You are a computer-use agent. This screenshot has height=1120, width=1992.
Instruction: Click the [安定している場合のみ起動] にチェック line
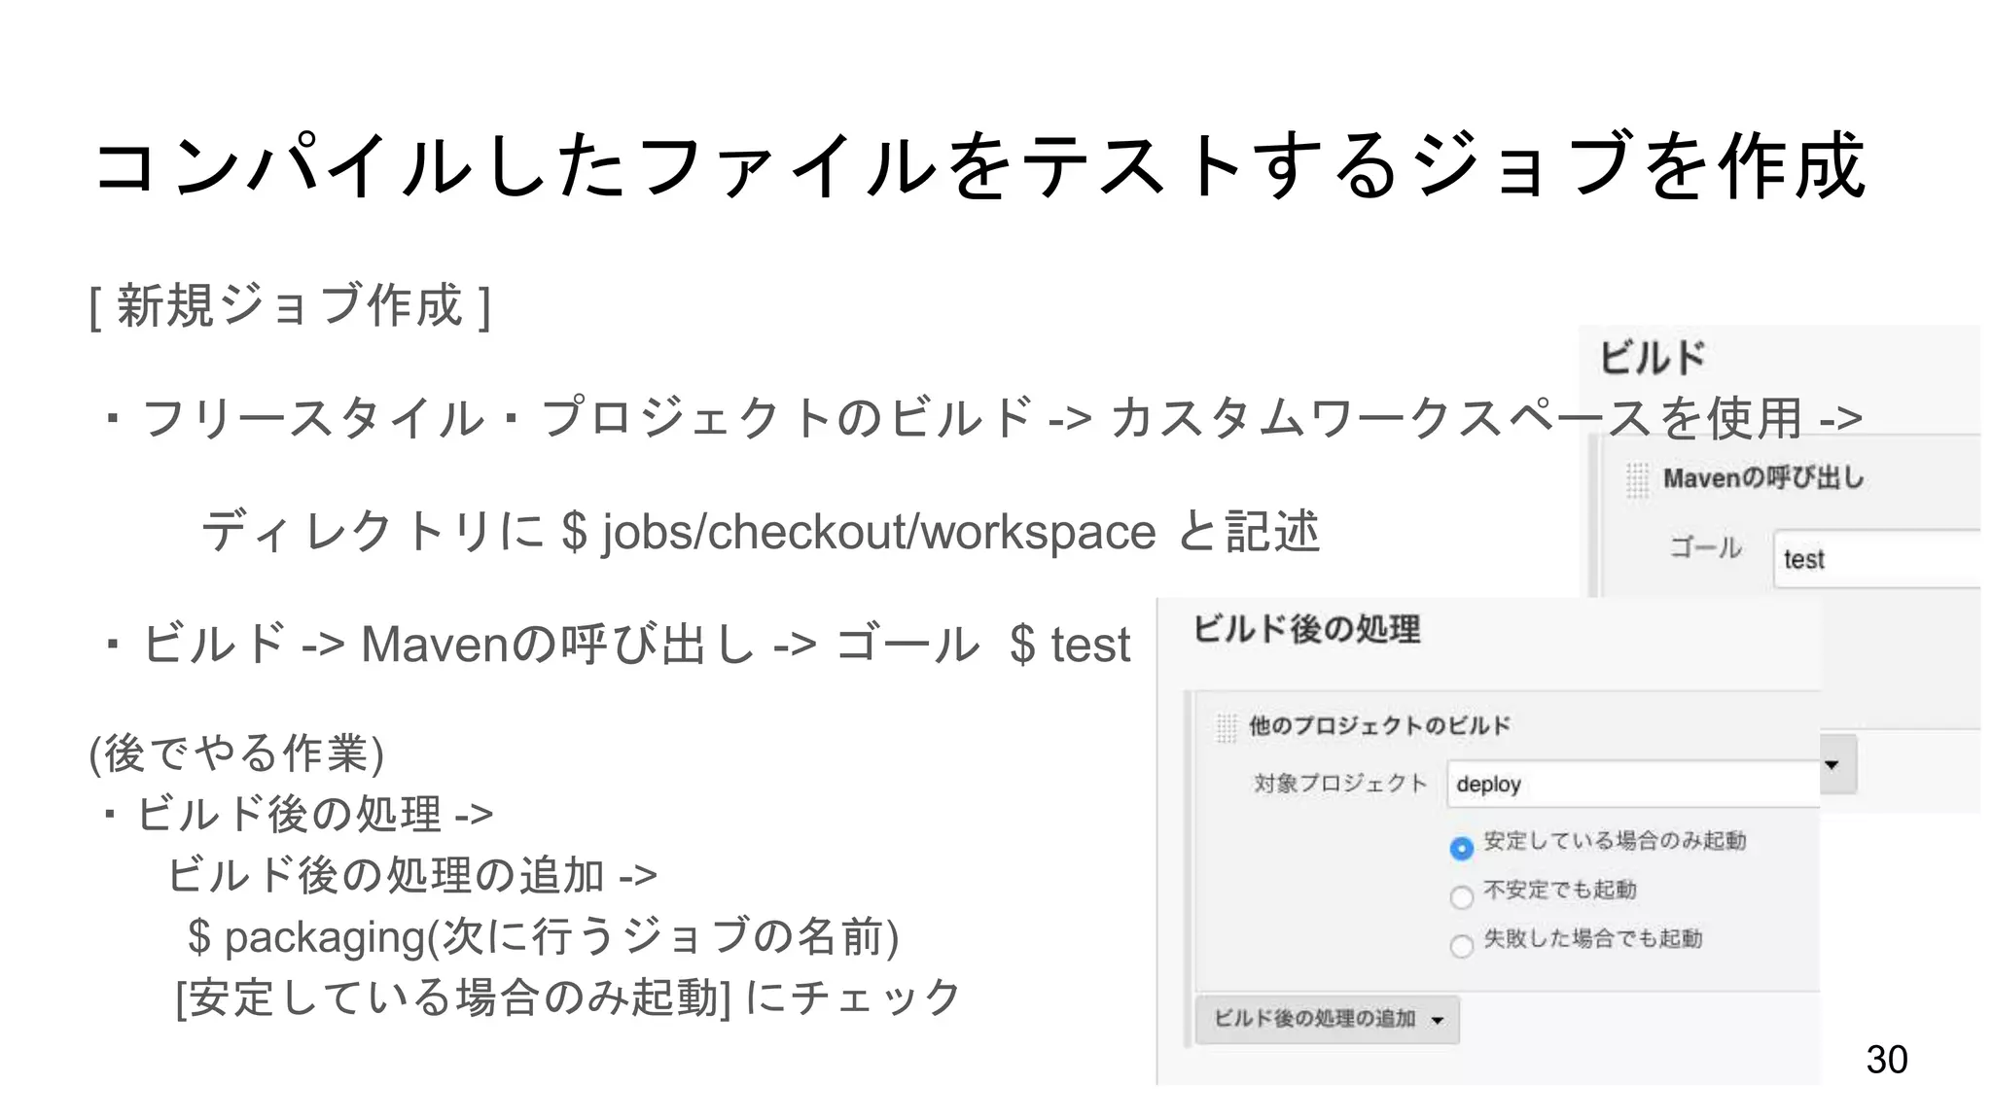coord(569,997)
